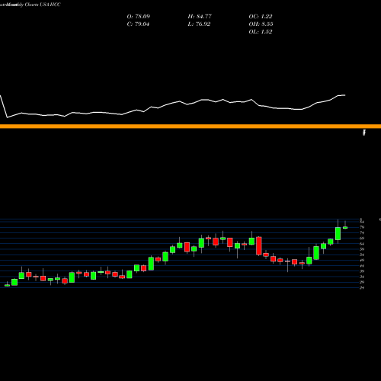Click the 'OH: 8.55' value
Viewport: 381px width, 381px height.
(x=261, y=24)
